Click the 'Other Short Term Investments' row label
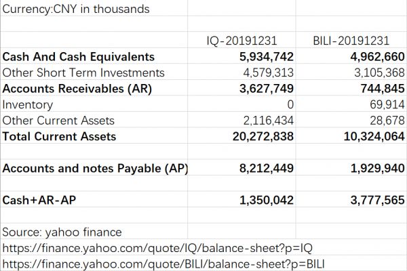This screenshot has width=407, height=271. 83,72
